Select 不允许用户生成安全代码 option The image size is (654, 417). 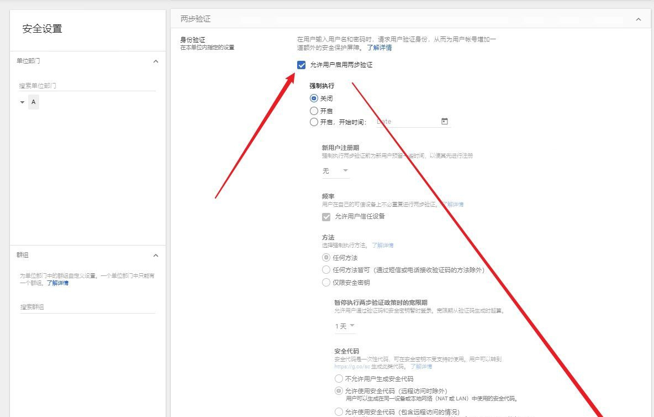(339, 379)
